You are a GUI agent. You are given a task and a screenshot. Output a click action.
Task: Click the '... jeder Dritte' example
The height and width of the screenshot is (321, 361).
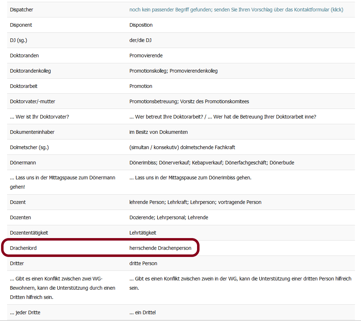pos(25,313)
